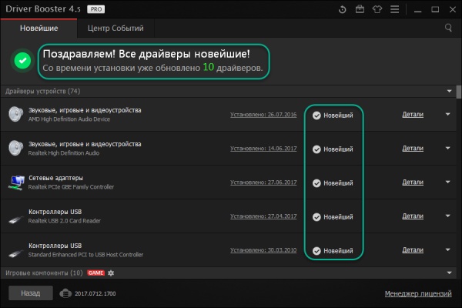This screenshot has width=462, height=308.
Task: Click check icon for Realtek audio Новейший status
Action: 316,149
